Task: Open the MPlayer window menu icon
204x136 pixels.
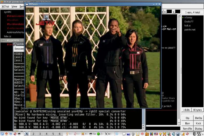Action: 27,4
